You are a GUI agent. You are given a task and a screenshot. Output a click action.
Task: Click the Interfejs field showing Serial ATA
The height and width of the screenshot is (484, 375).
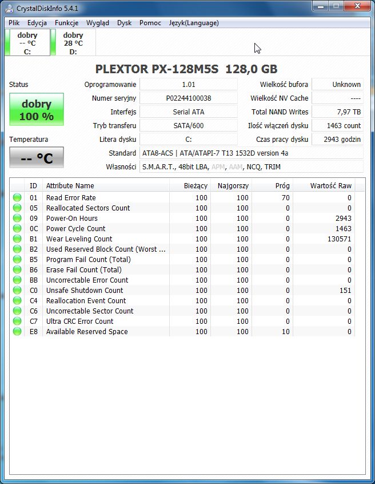[x=189, y=112]
